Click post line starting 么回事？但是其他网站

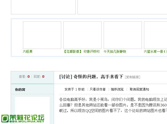coord(113,105)
